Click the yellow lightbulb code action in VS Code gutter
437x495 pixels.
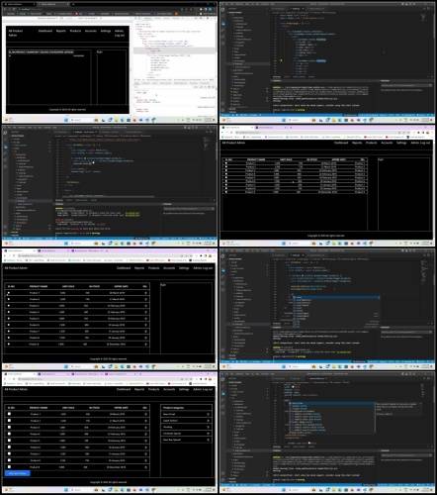click(281, 60)
